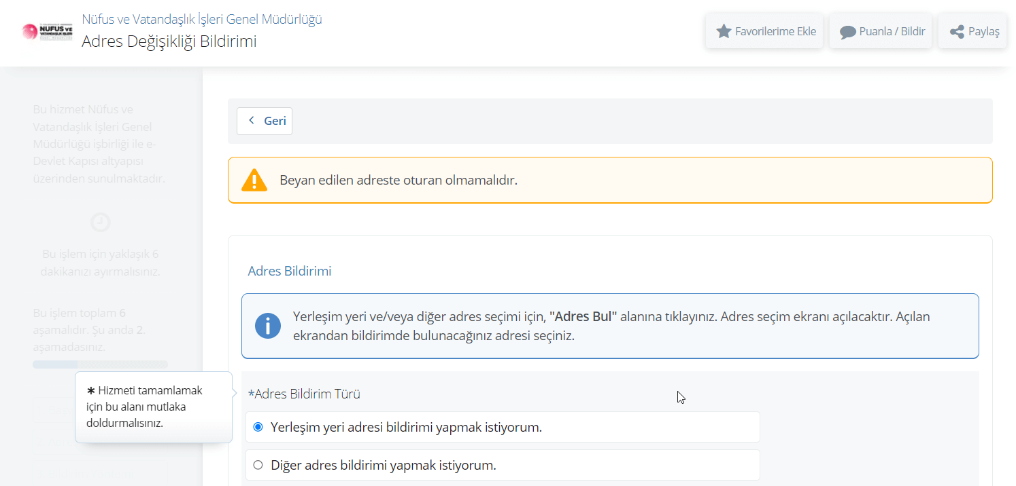The height and width of the screenshot is (486, 1016).
Task: Click the warning text "Beyan edilen adreste oturan olmamalıdır"
Action: [x=398, y=181]
